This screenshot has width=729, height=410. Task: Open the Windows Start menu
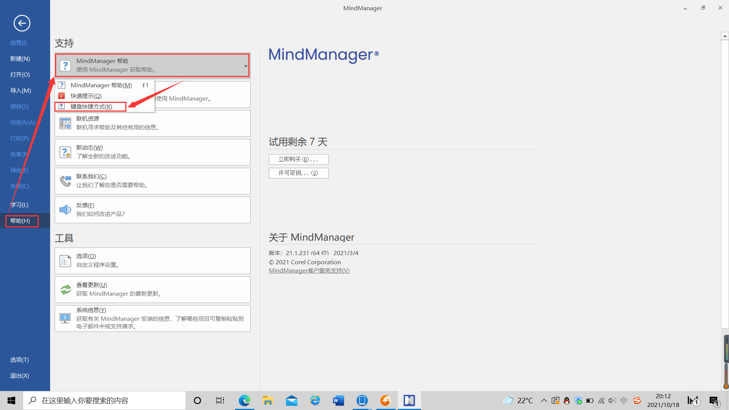coord(11,401)
